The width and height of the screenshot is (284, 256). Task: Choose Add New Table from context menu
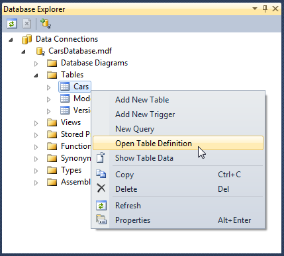tap(178, 100)
